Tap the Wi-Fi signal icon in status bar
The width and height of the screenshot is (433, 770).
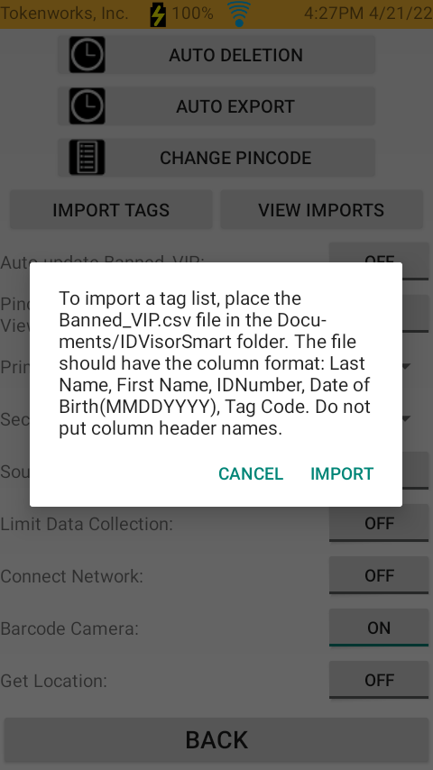tap(239, 14)
